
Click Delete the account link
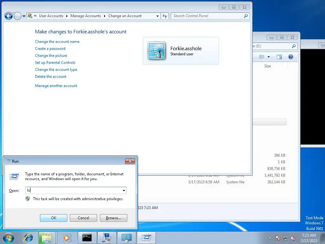50,77
